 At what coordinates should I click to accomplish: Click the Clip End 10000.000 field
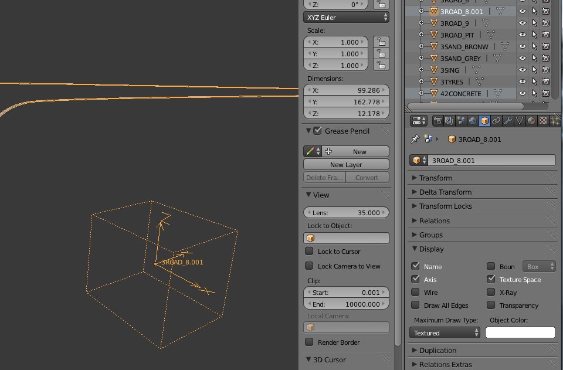click(346, 304)
